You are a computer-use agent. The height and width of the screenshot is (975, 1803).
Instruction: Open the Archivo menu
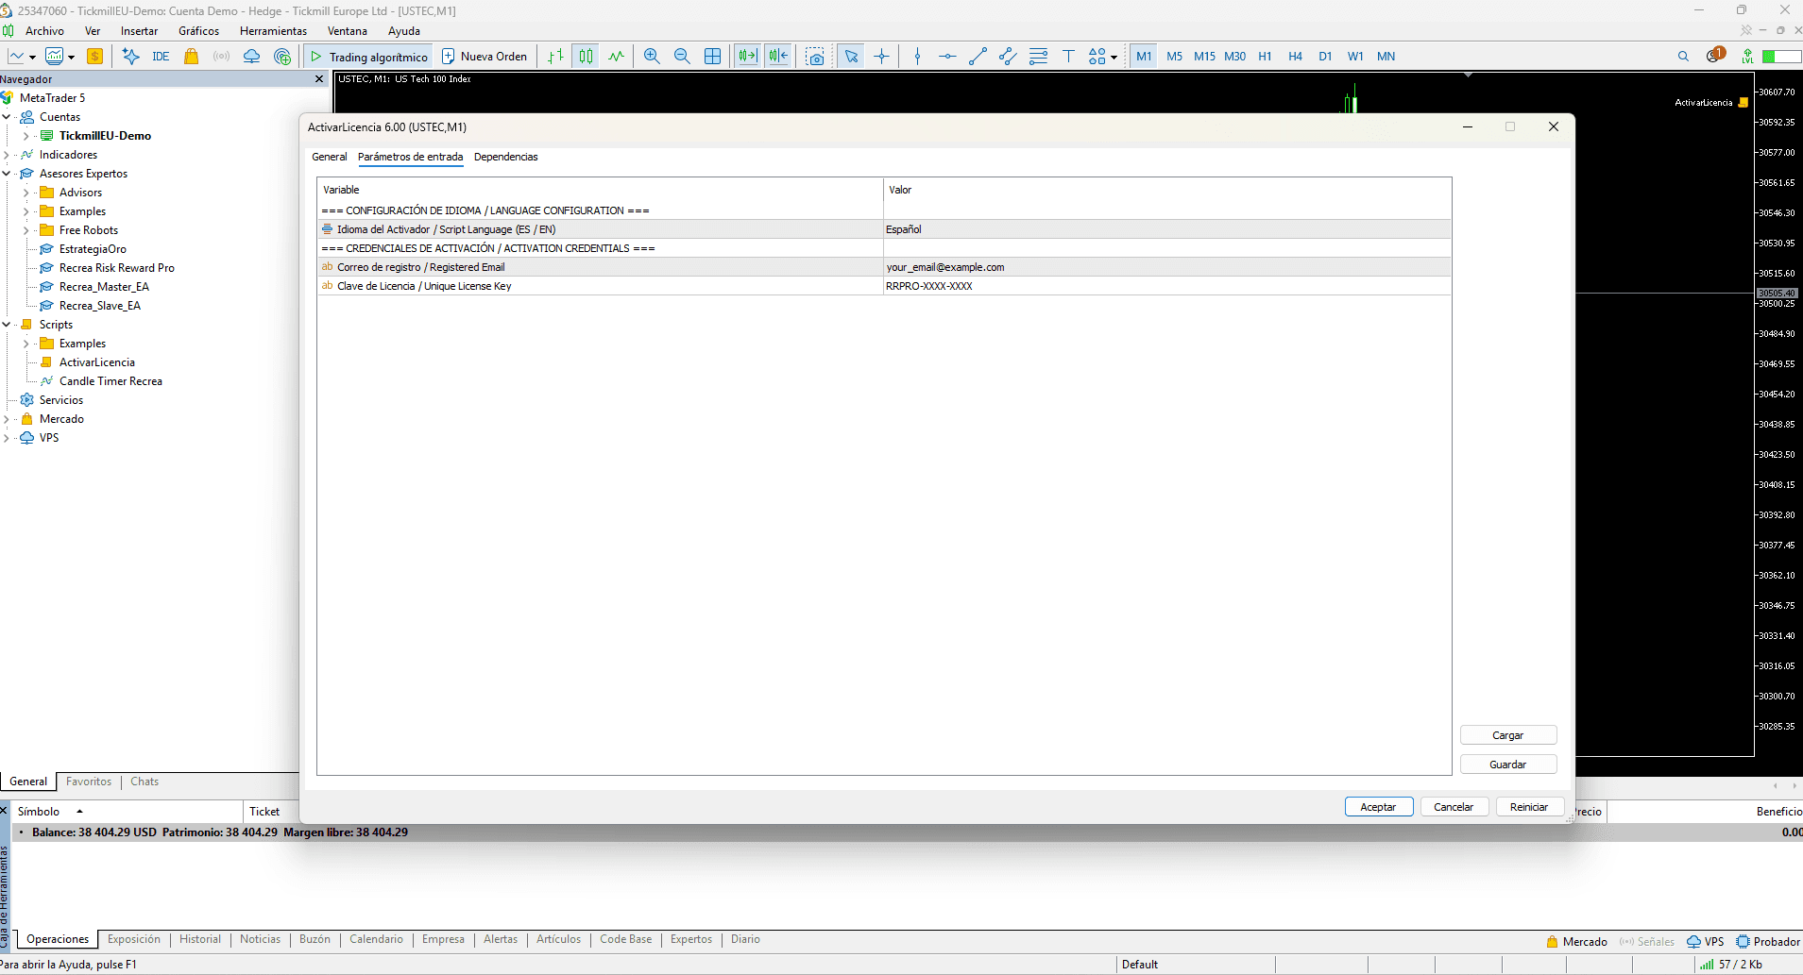click(x=44, y=31)
